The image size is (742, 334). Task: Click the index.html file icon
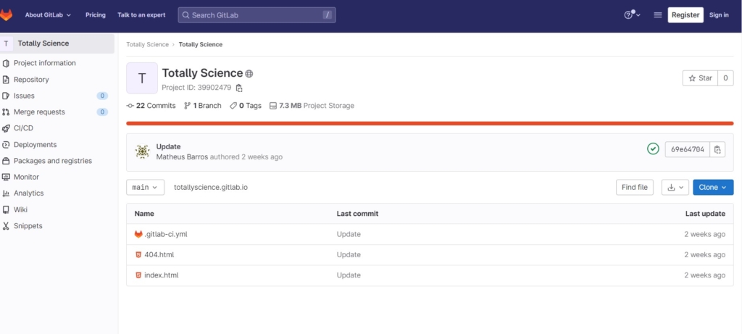tap(138, 275)
